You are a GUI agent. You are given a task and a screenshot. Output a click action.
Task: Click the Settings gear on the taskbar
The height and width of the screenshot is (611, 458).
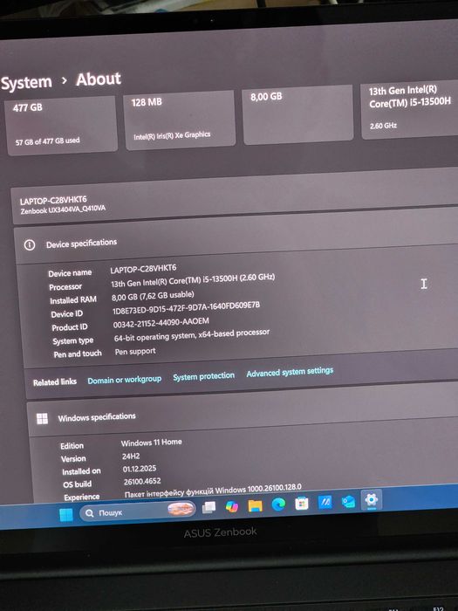pos(372,500)
